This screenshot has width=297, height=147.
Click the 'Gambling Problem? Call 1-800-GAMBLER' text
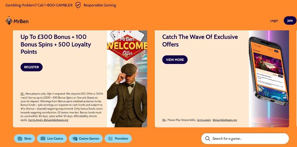39,5
